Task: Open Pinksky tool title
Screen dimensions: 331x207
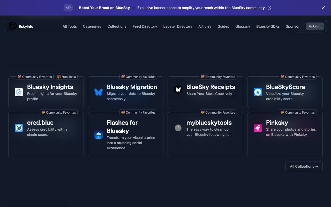Action: pyautogui.click(x=277, y=123)
